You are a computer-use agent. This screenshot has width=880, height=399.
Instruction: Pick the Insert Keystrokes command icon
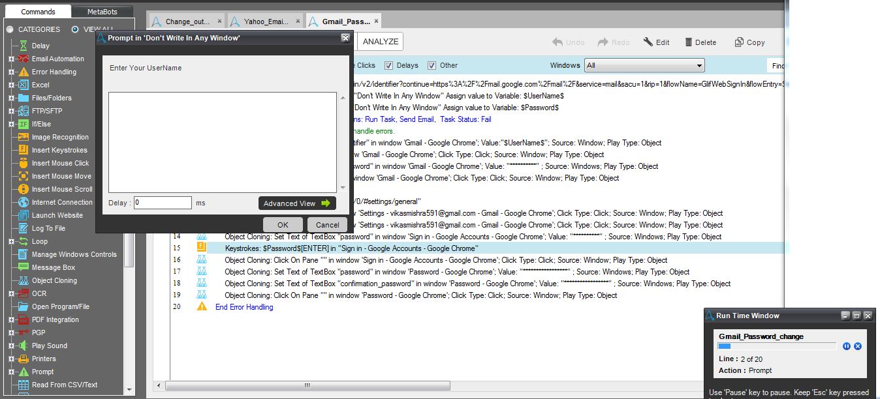click(x=24, y=150)
